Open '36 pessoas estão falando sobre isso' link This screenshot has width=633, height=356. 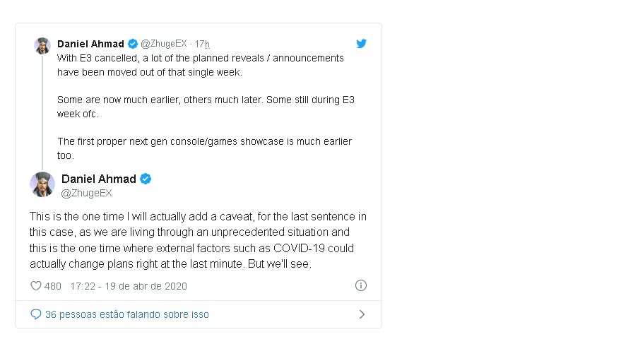click(x=126, y=314)
